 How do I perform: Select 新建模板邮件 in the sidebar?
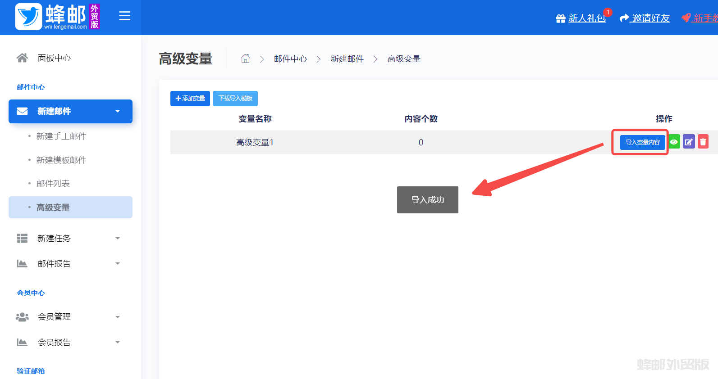coord(61,160)
